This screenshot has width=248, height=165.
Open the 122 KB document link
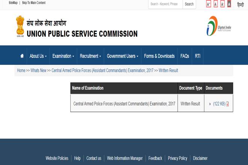(219, 104)
